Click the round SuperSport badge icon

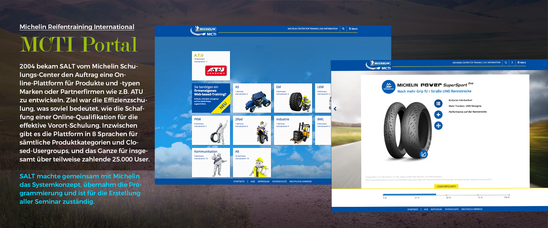pyautogui.click(x=388, y=87)
